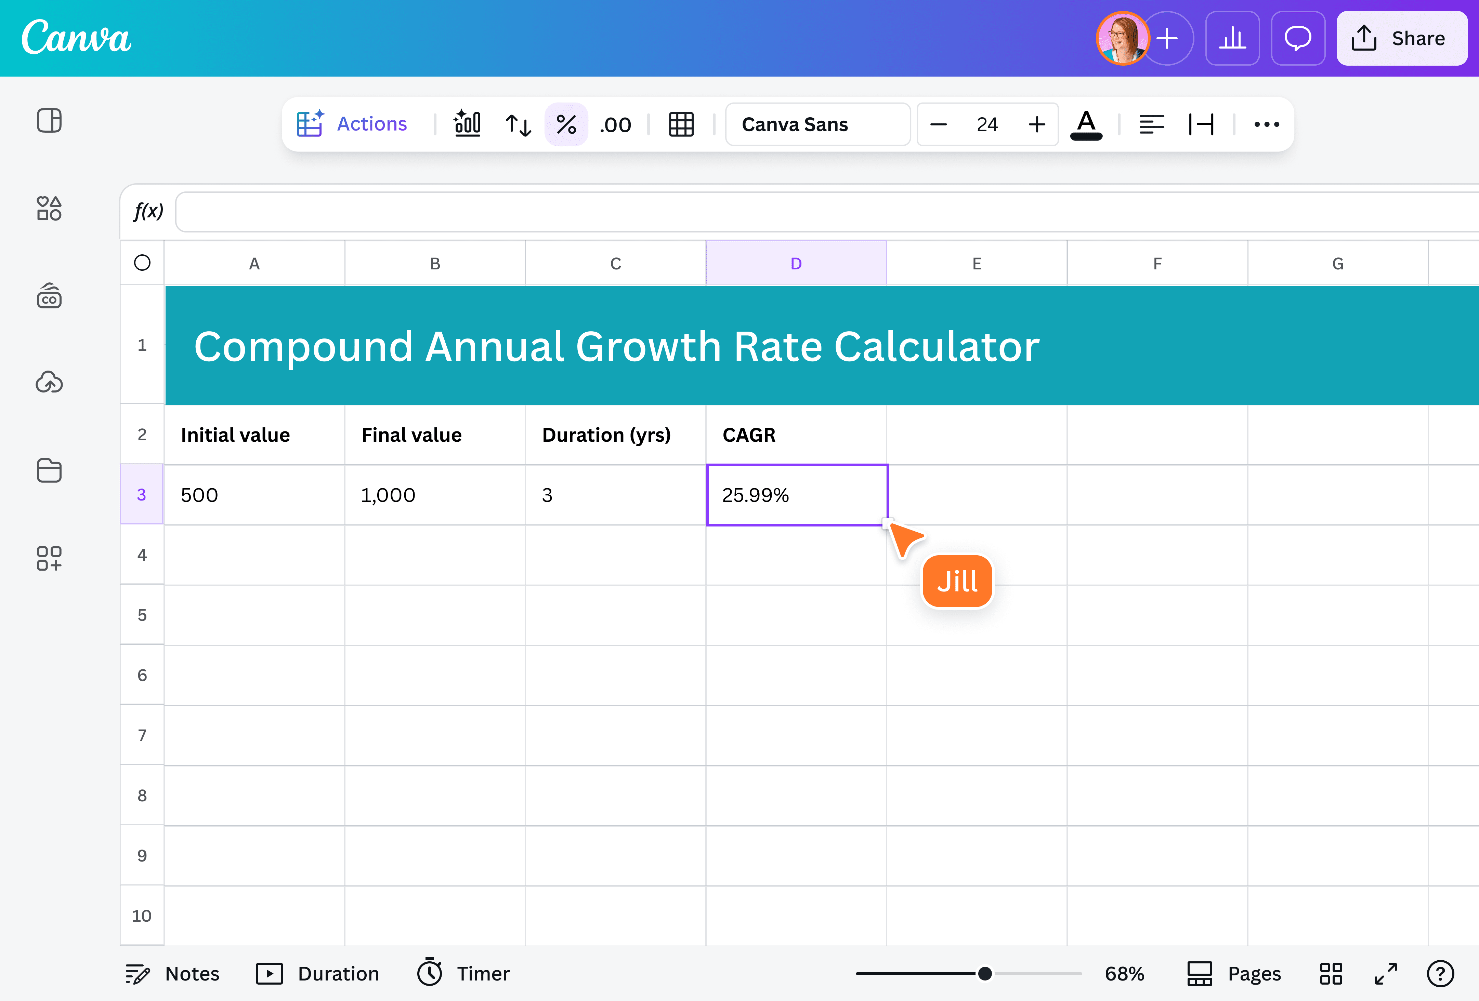
Task: Toggle the .00 decimal places format
Action: [614, 125]
